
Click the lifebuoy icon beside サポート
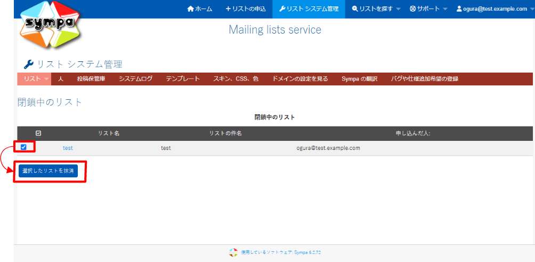tap(412, 9)
